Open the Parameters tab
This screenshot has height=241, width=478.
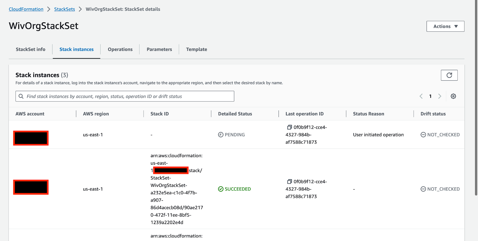159,49
